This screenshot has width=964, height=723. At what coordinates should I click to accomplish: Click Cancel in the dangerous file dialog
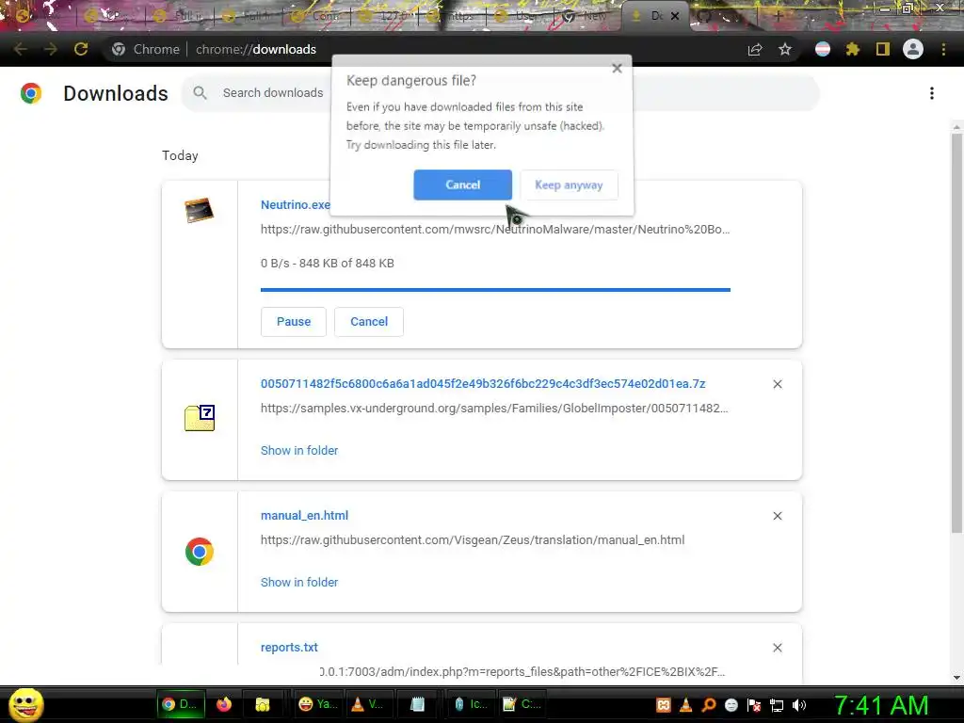462,185
